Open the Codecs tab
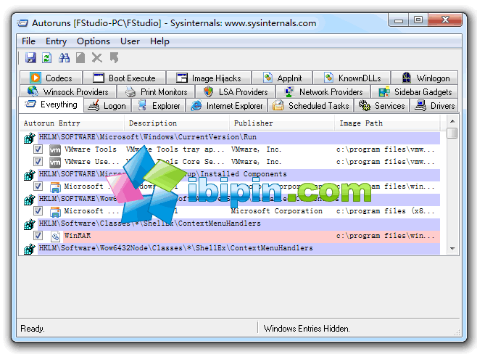Screen dimensions: 477x357 click(51, 78)
